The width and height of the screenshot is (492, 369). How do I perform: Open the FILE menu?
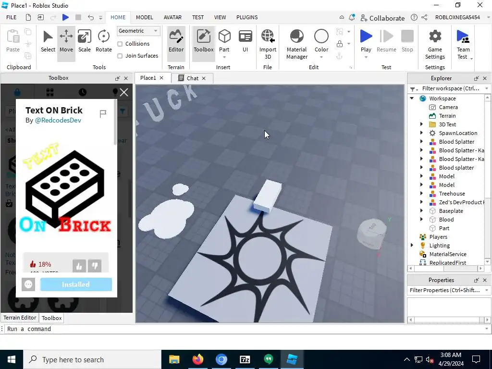(12, 17)
